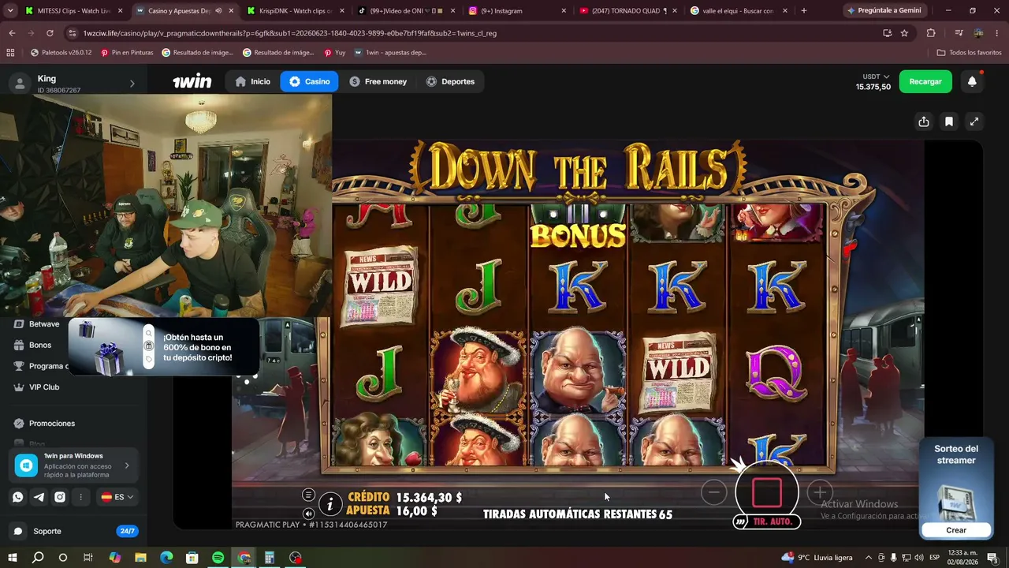Open the USDT currency dropdown
This screenshot has height=568, width=1009.
pyautogui.click(x=876, y=77)
